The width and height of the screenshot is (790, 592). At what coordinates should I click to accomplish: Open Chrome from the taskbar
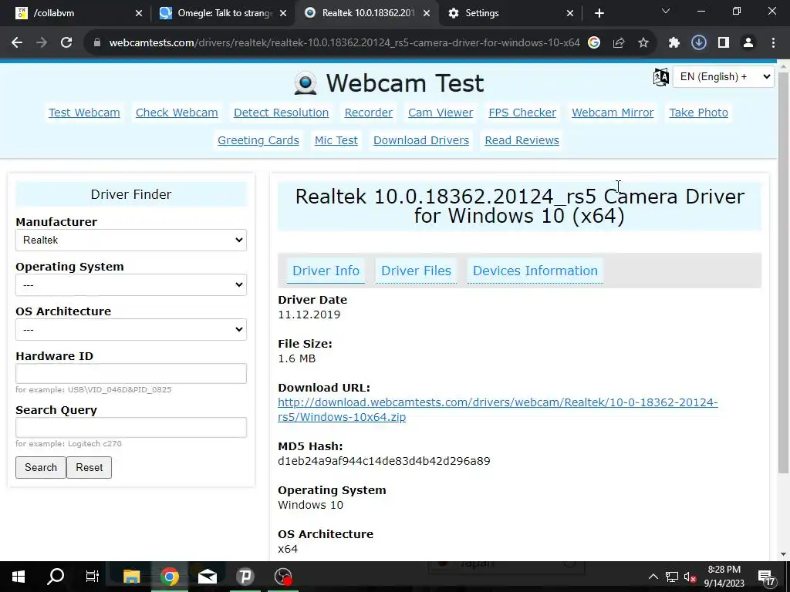click(169, 577)
